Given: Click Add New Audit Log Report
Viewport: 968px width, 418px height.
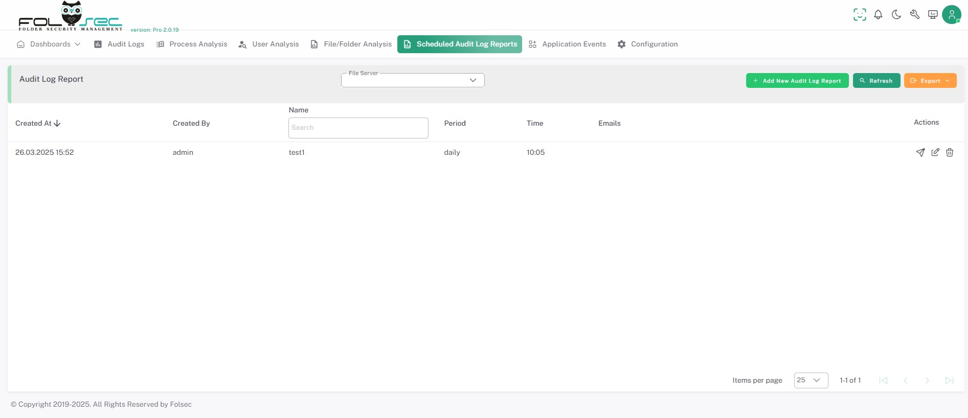Looking at the screenshot, I should tap(797, 81).
